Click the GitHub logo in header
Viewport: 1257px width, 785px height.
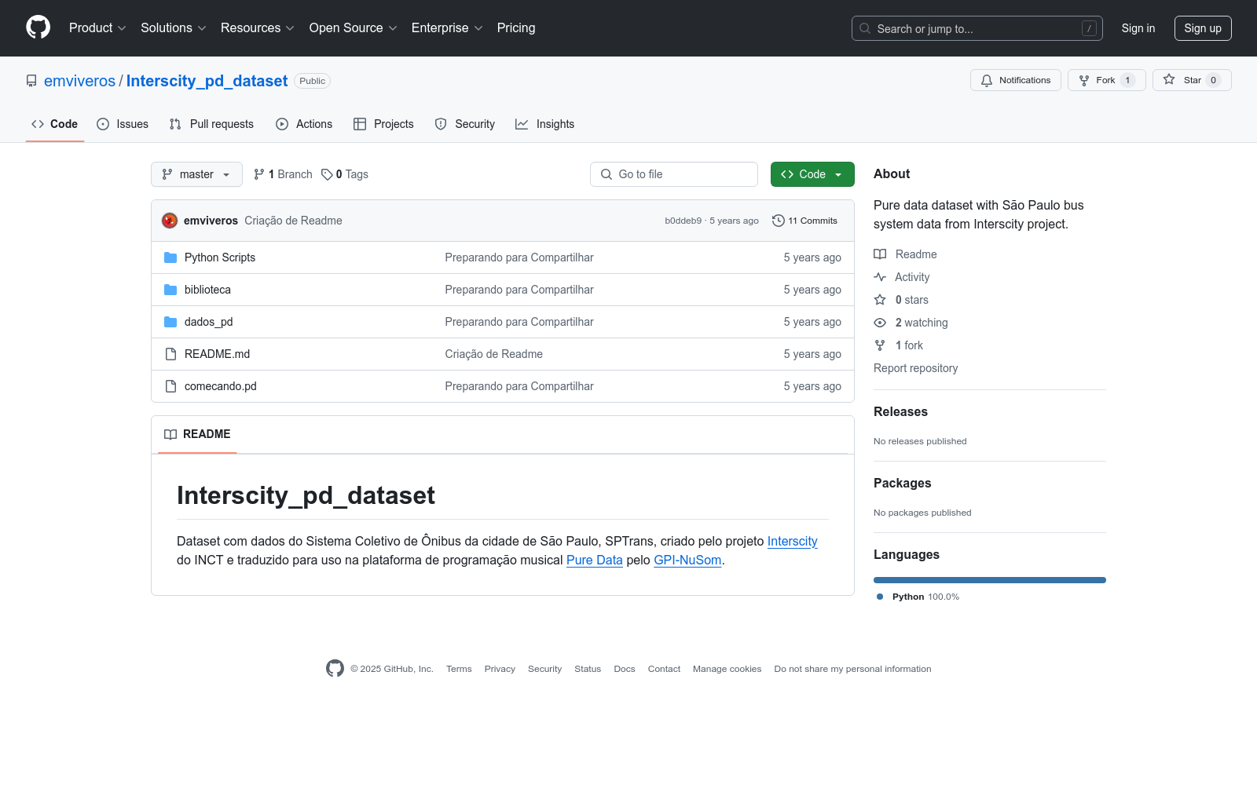[38, 27]
